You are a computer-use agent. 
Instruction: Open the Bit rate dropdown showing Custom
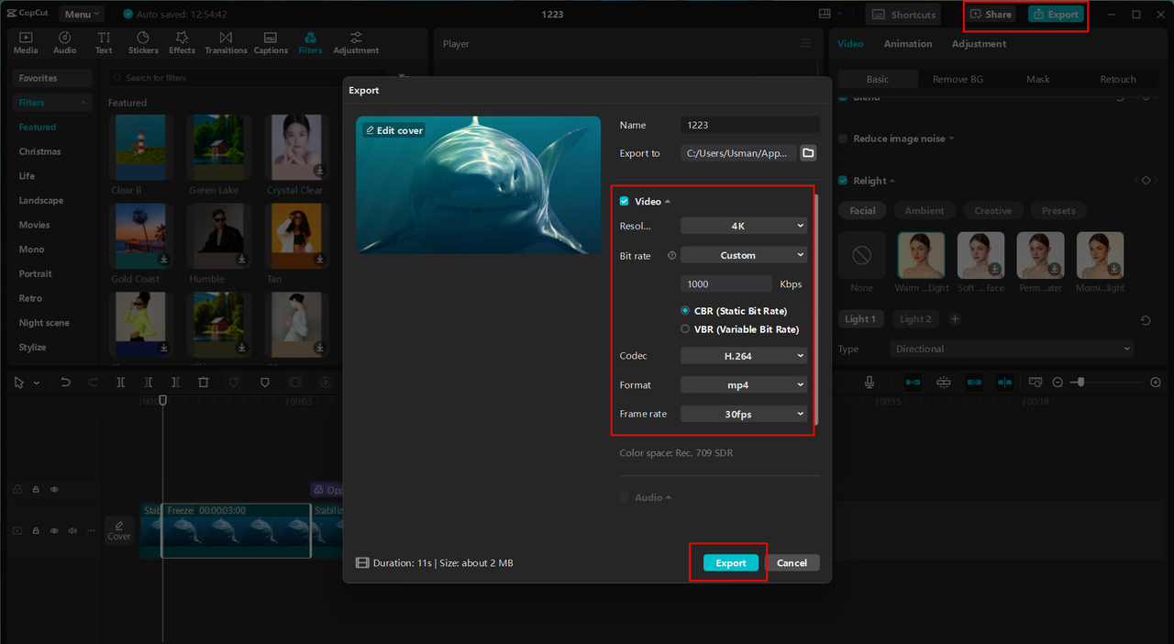click(744, 255)
